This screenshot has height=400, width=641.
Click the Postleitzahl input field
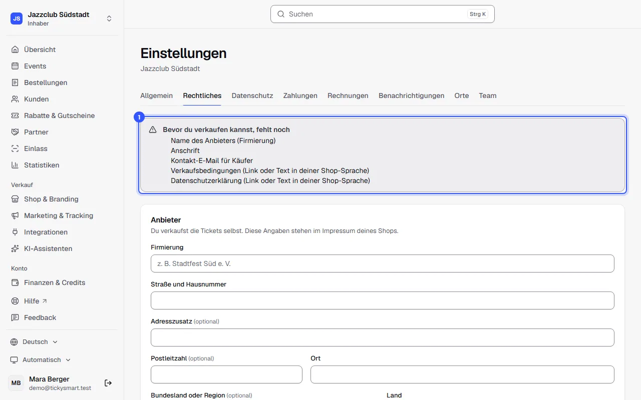pyautogui.click(x=226, y=374)
